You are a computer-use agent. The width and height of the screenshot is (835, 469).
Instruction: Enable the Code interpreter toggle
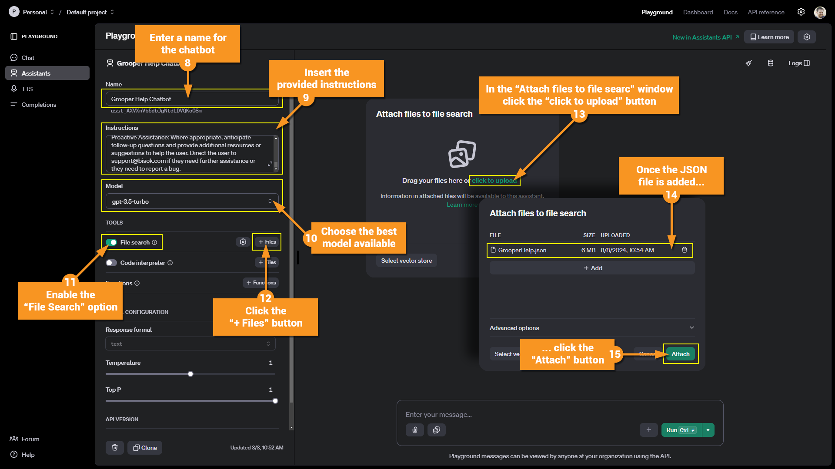(111, 263)
